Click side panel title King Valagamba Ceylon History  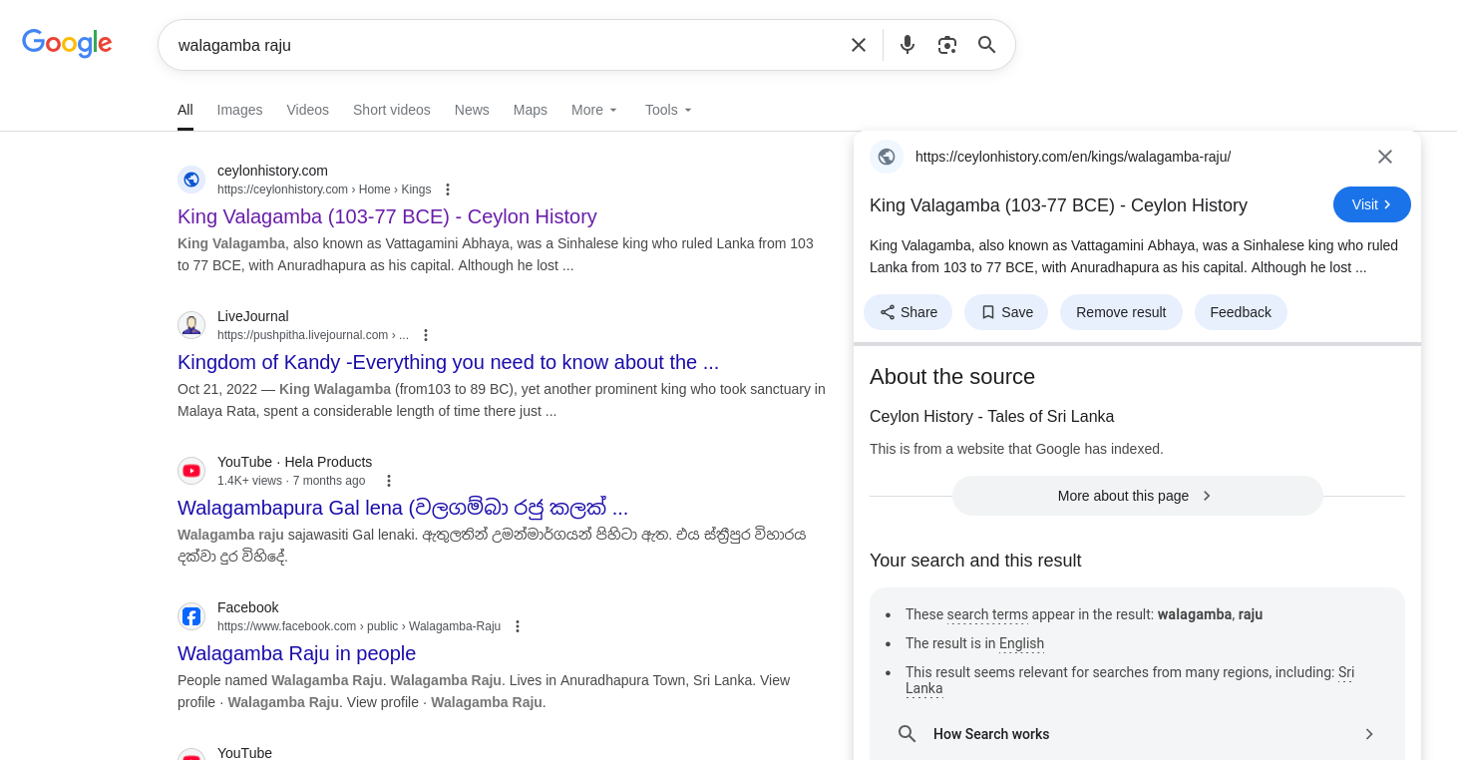(x=1058, y=205)
